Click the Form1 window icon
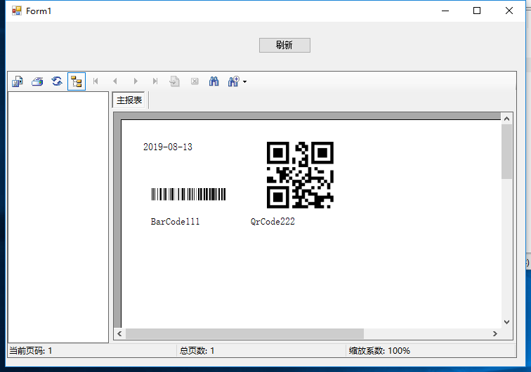531x372 pixels. coord(17,11)
